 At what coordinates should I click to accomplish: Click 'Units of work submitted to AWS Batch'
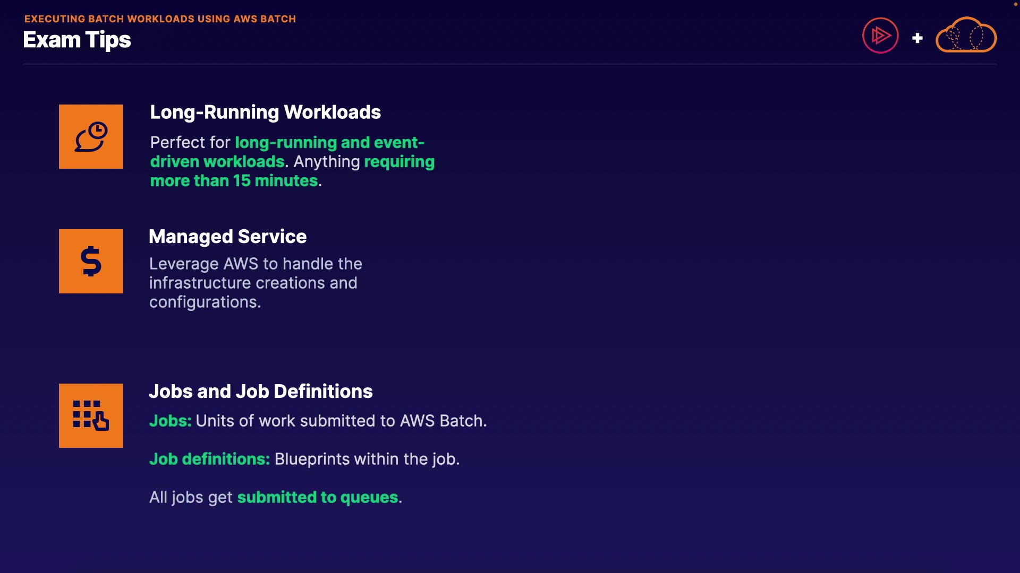click(340, 421)
